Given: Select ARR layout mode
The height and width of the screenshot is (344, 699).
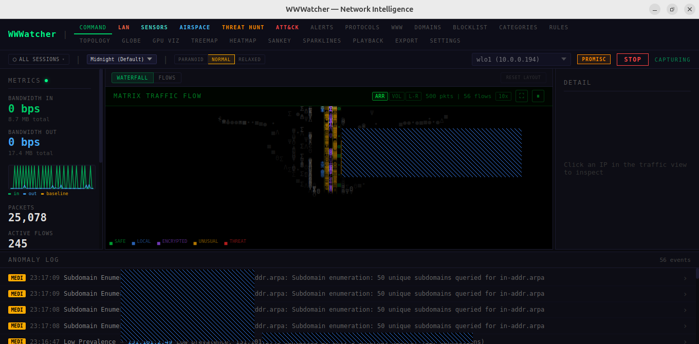Looking at the screenshot, I should point(380,96).
